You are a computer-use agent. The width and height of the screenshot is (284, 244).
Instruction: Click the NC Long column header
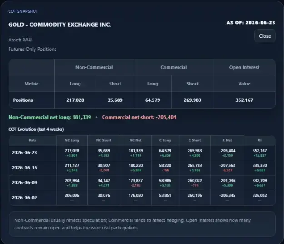point(72,140)
